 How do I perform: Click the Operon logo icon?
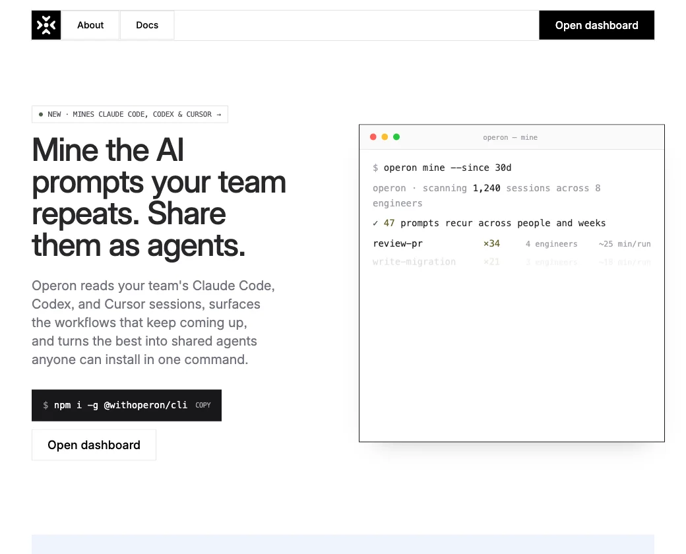tap(46, 25)
